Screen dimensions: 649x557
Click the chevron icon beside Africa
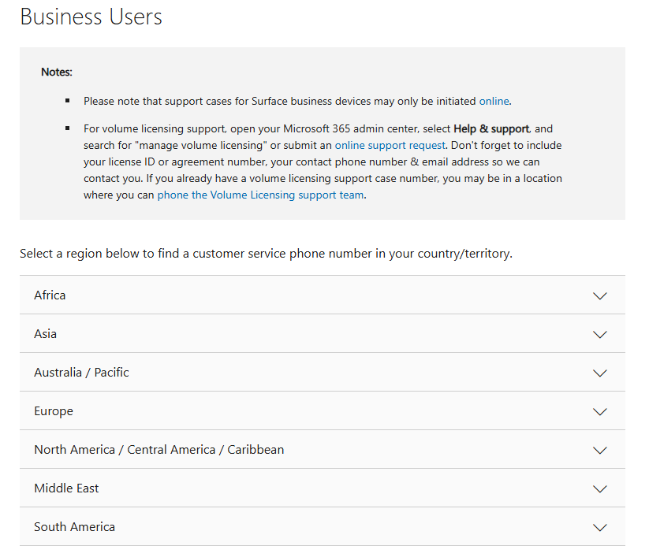coord(599,296)
